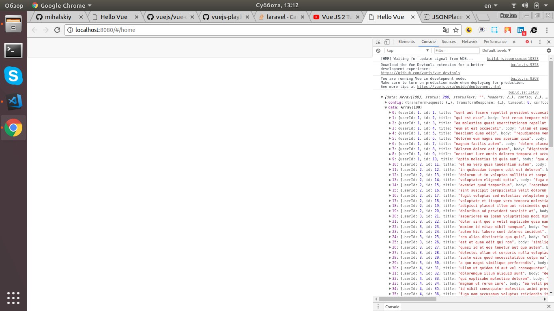Open the blue screenshot selection extension
The height and width of the screenshot is (311, 554).
point(495,30)
